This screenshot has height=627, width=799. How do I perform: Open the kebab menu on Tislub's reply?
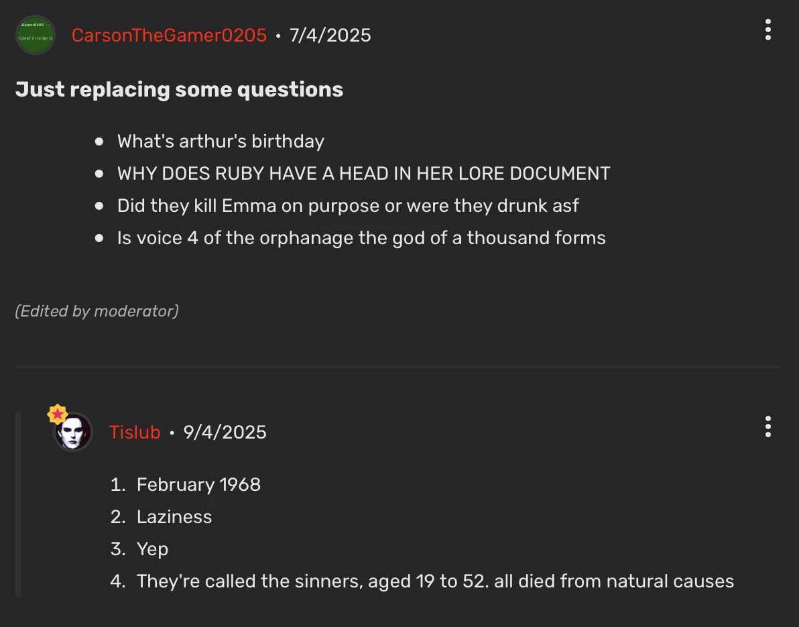point(768,426)
